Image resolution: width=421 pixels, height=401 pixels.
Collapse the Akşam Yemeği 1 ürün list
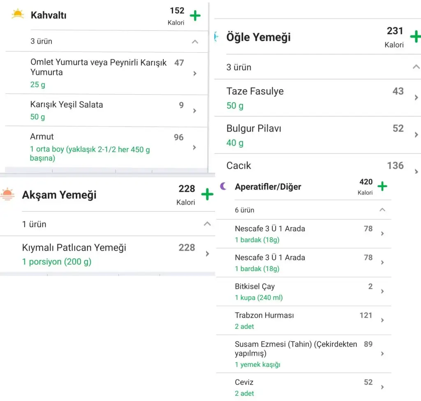[207, 224]
